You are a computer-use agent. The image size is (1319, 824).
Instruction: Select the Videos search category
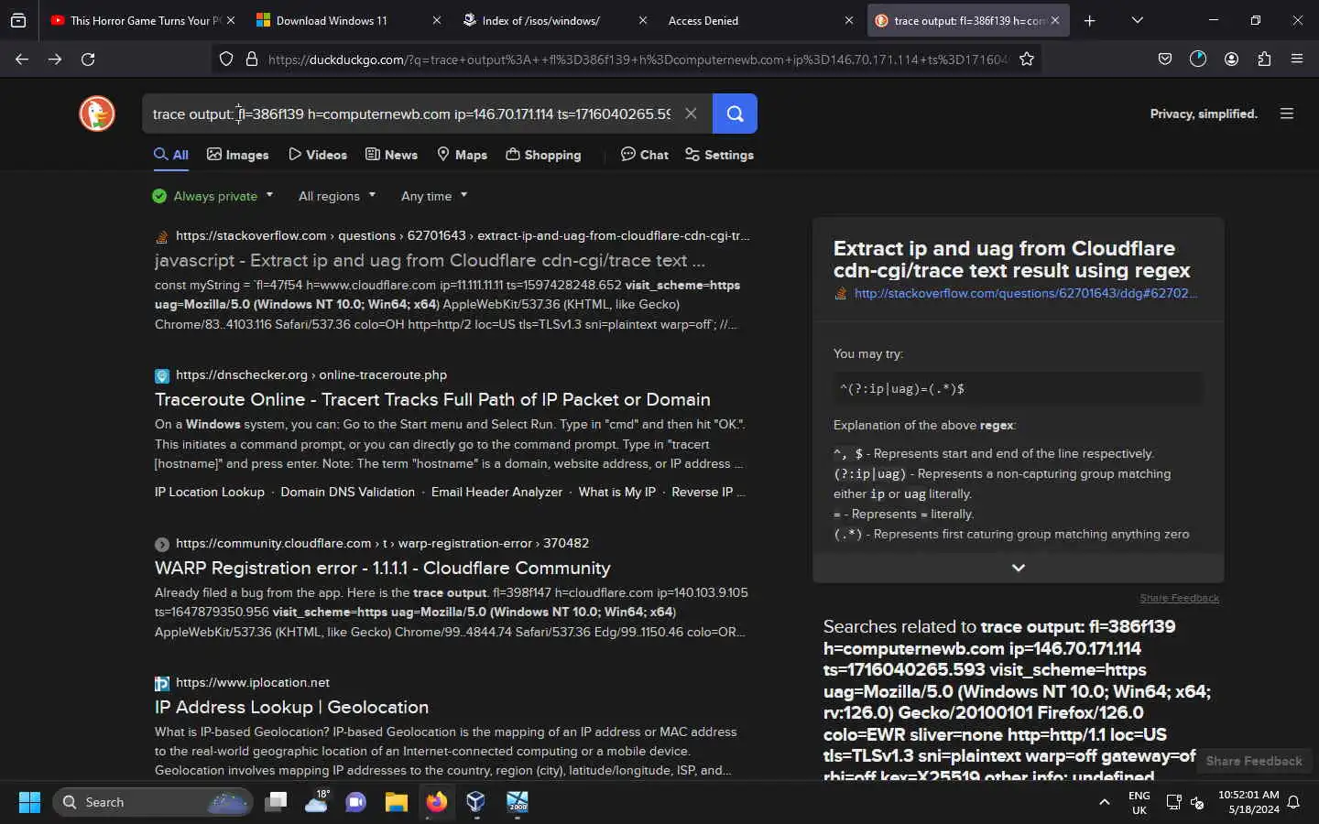tap(318, 155)
